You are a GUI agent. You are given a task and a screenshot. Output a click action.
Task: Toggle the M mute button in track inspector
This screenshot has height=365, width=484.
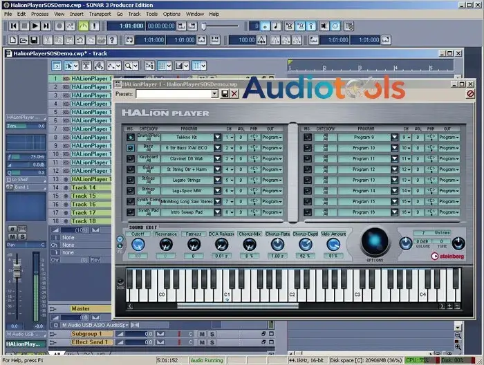pos(12,236)
